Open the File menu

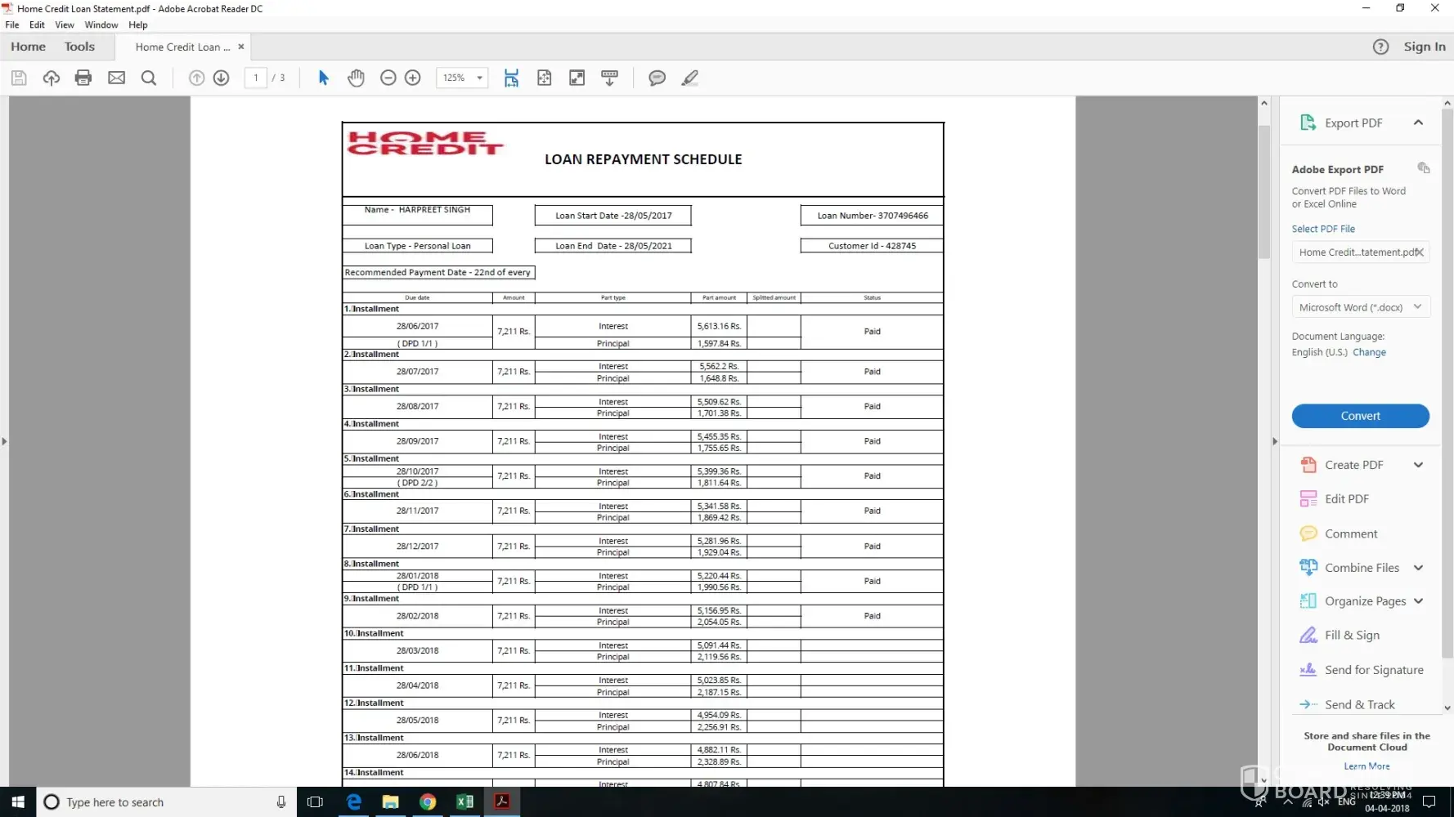(x=12, y=25)
